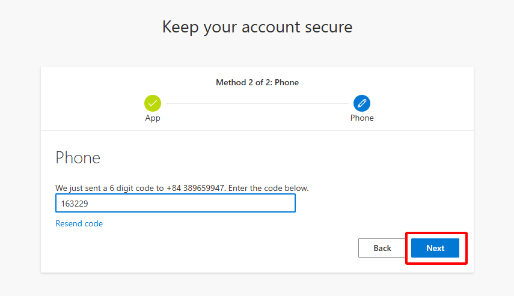This screenshot has width=514, height=296.
Task: Select the Phone label under the pencil icon
Action: click(x=362, y=118)
